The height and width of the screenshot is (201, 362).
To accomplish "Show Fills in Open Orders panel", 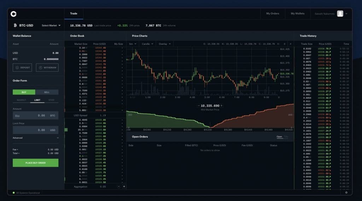I will [286, 136].
